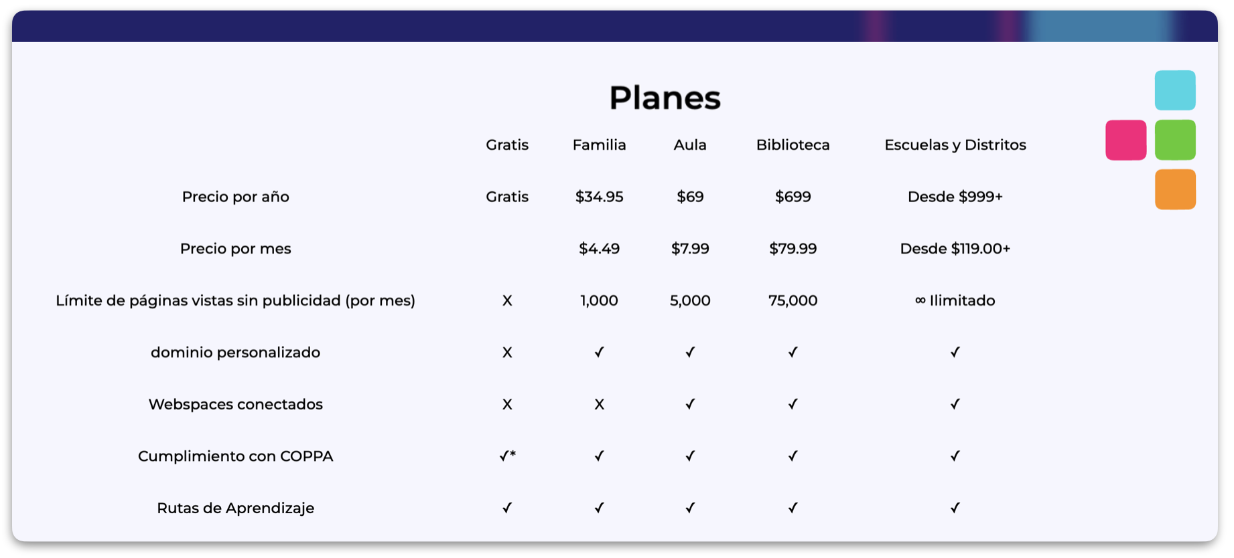
Task: Click the Desde $999+ yearly price
Action: 955,197
